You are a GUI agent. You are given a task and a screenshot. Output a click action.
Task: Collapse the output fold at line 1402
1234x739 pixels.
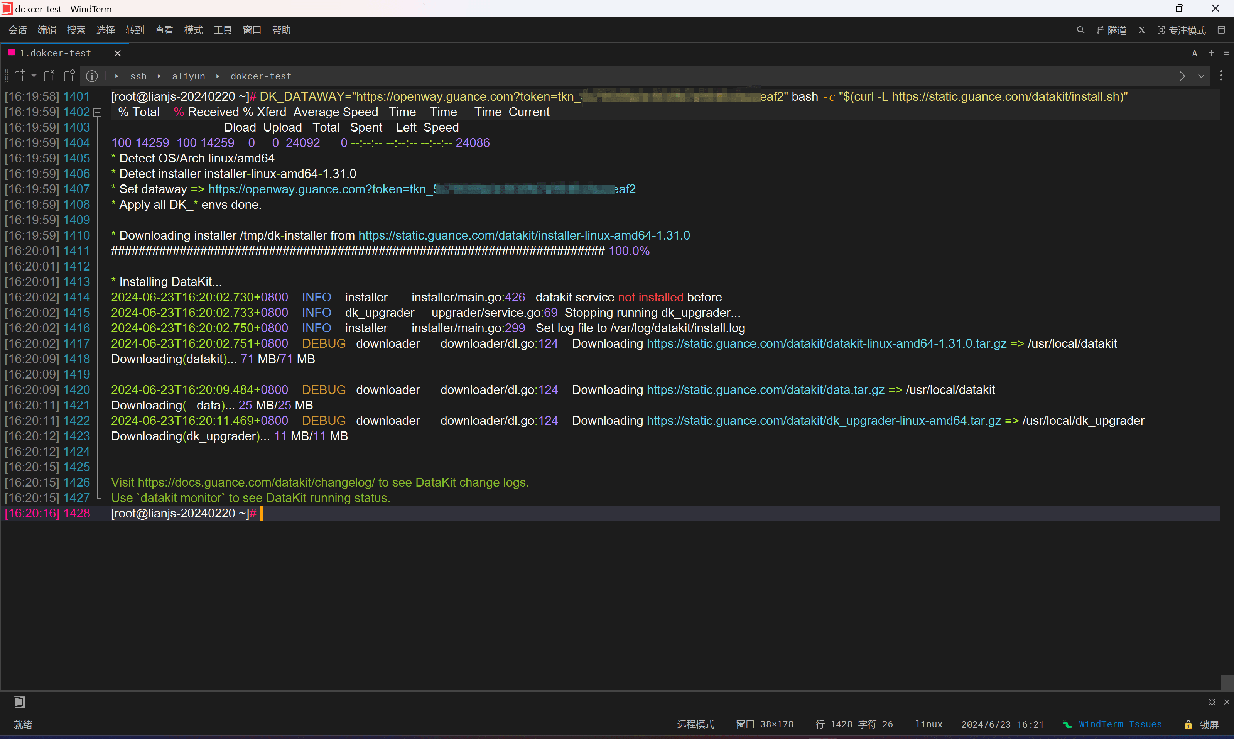[98, 113]
